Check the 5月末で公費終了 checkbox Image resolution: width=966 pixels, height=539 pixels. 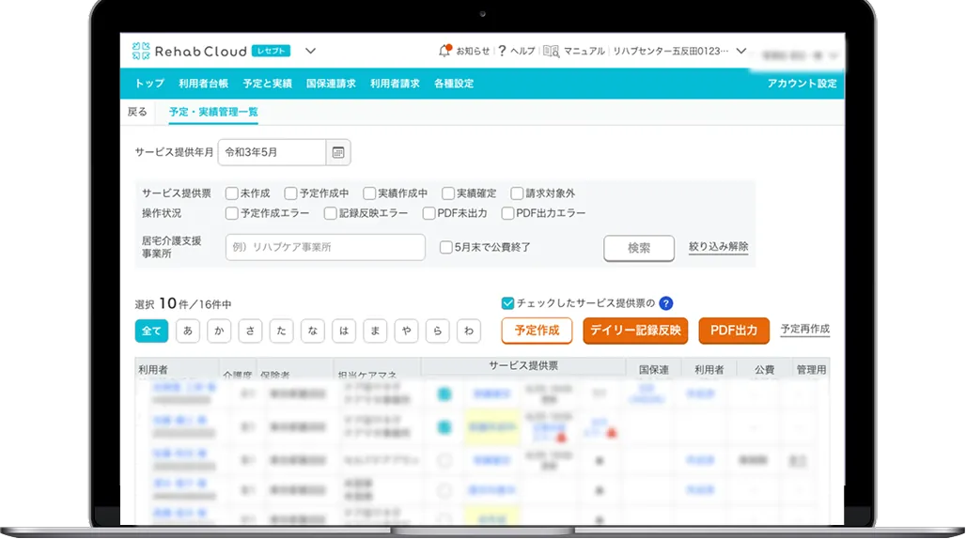pyautogui.click(x=446, y=247)
